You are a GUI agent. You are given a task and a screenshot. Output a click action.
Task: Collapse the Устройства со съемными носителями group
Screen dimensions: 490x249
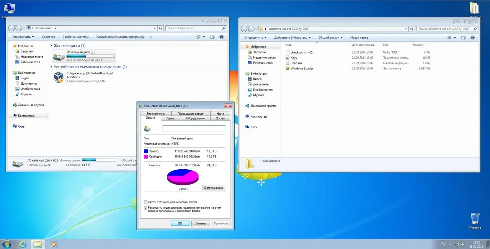coord(52,67)
